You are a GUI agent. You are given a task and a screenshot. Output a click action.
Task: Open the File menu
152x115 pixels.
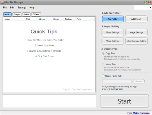[x=5, y=8]
